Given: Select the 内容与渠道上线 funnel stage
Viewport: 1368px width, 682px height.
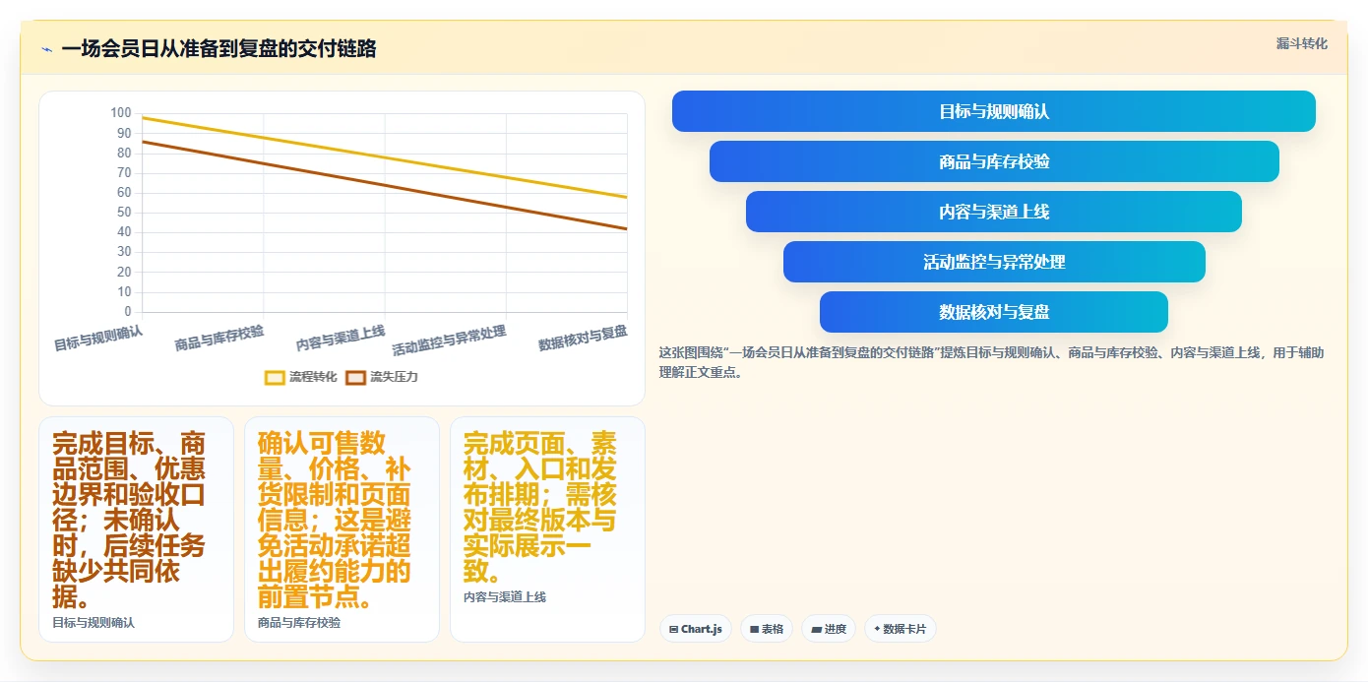Looking at the screenshot, I should (x=994, y=212).
